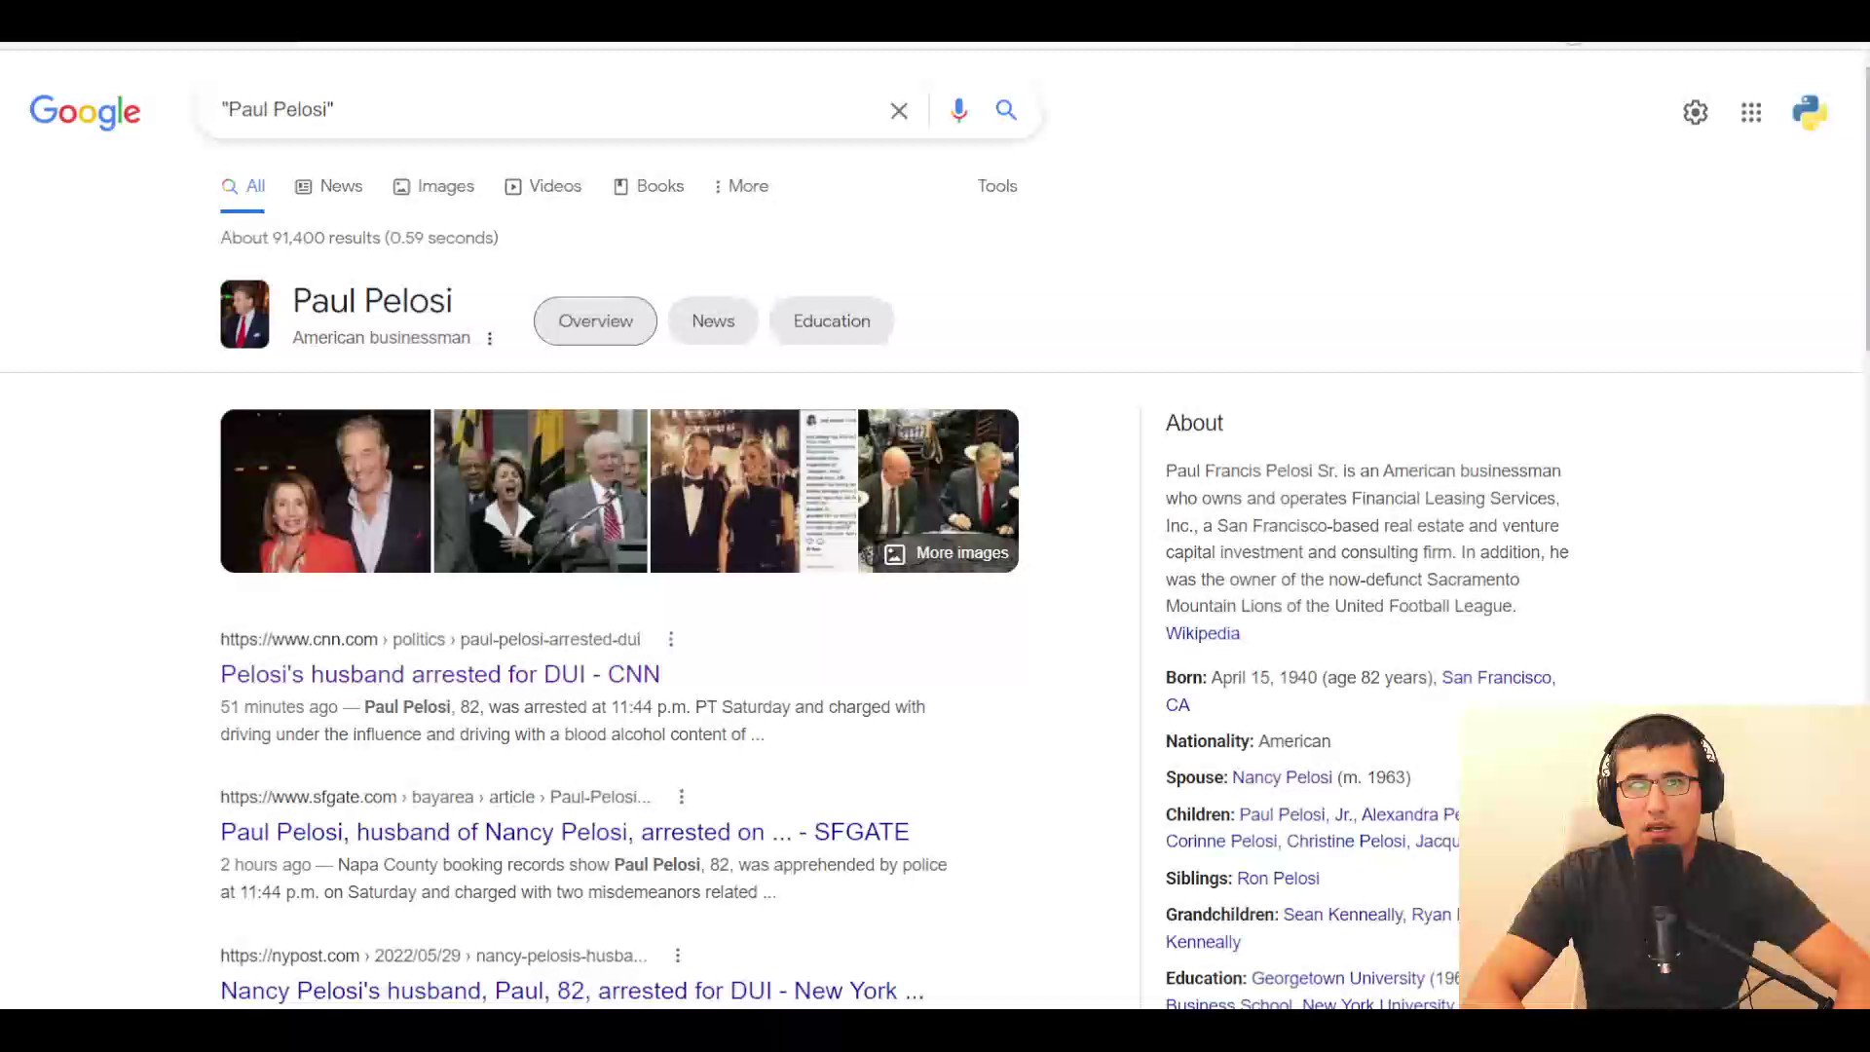
Task: Click the blue magnifier search button
Action: click(1006, 110)
